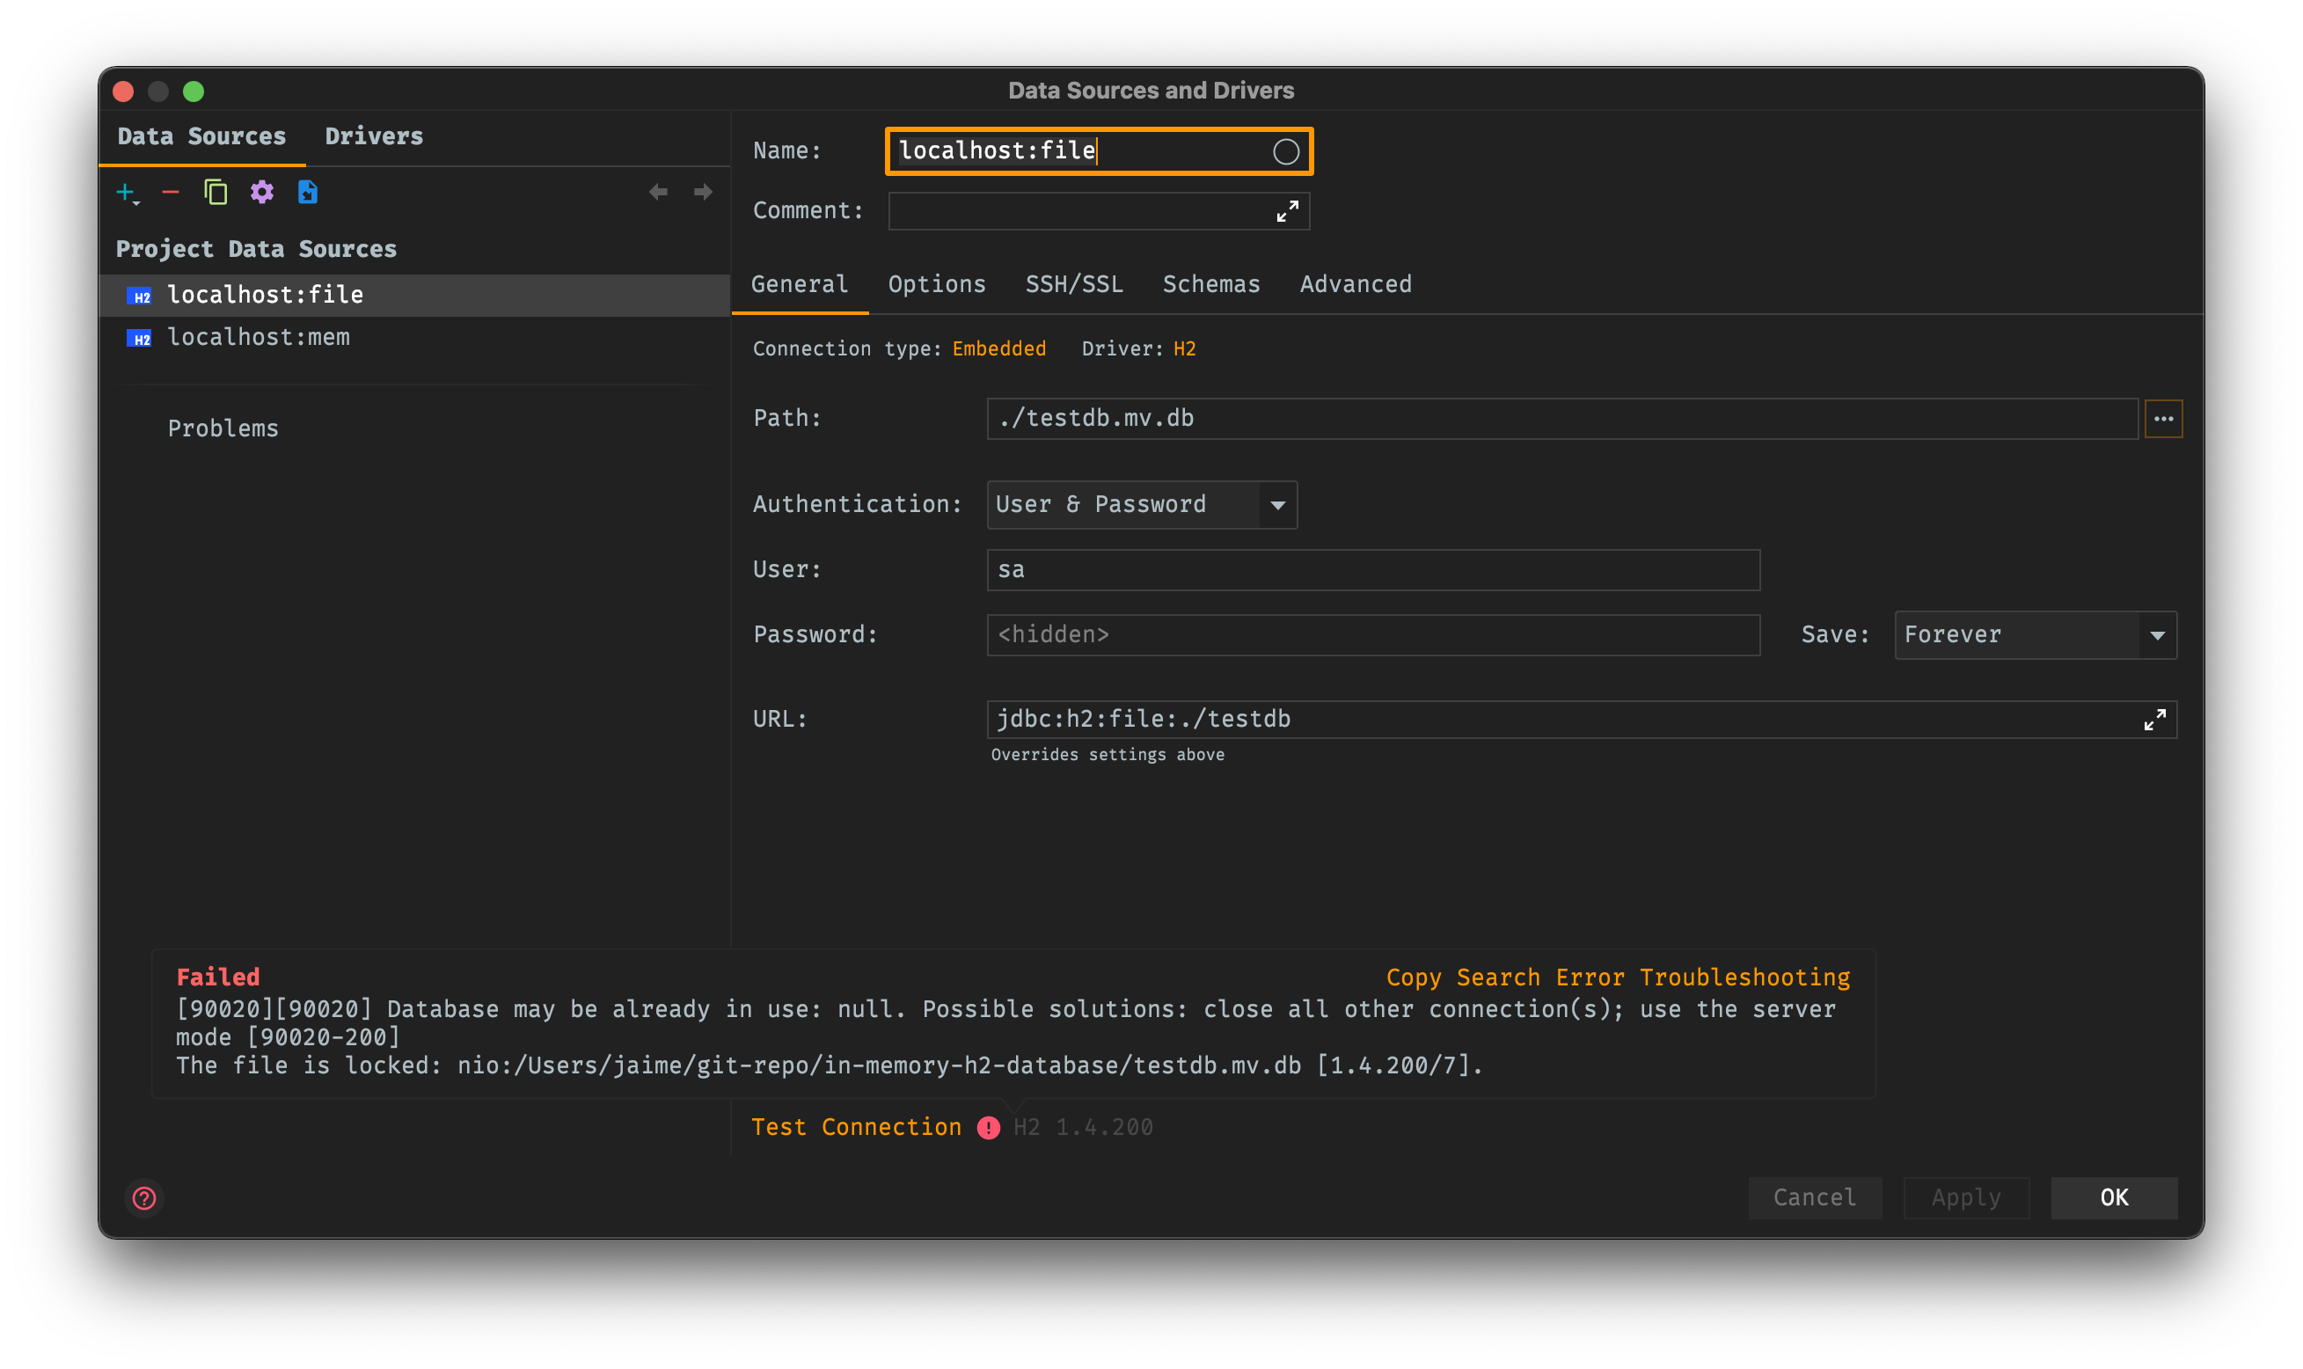The image size is (2303, 1369).
Task: Click the forward navigation arrow
Action: tap(703, 192)
